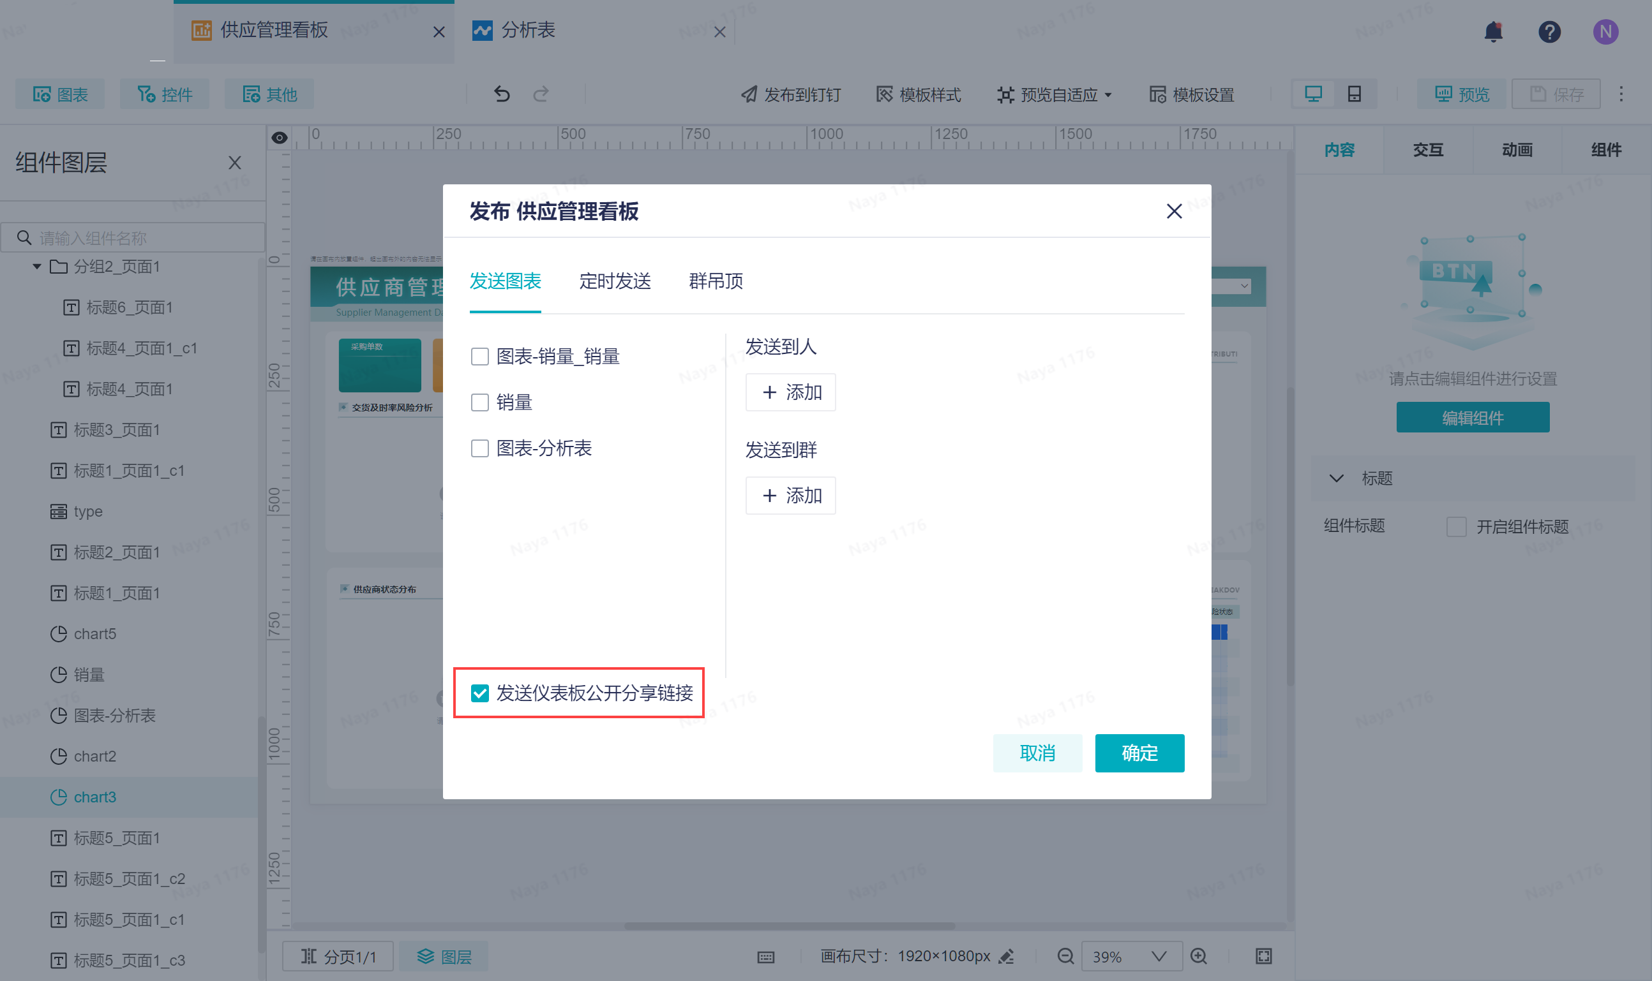Open the user avatar N menu
The height and width of the screenshot is (981, 1652).
tap(1605, 31)
